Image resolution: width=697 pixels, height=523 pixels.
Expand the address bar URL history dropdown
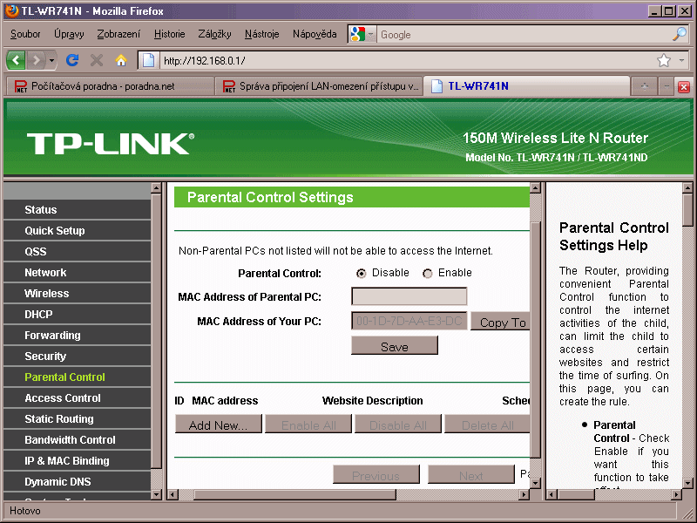[x=681, y=60]
